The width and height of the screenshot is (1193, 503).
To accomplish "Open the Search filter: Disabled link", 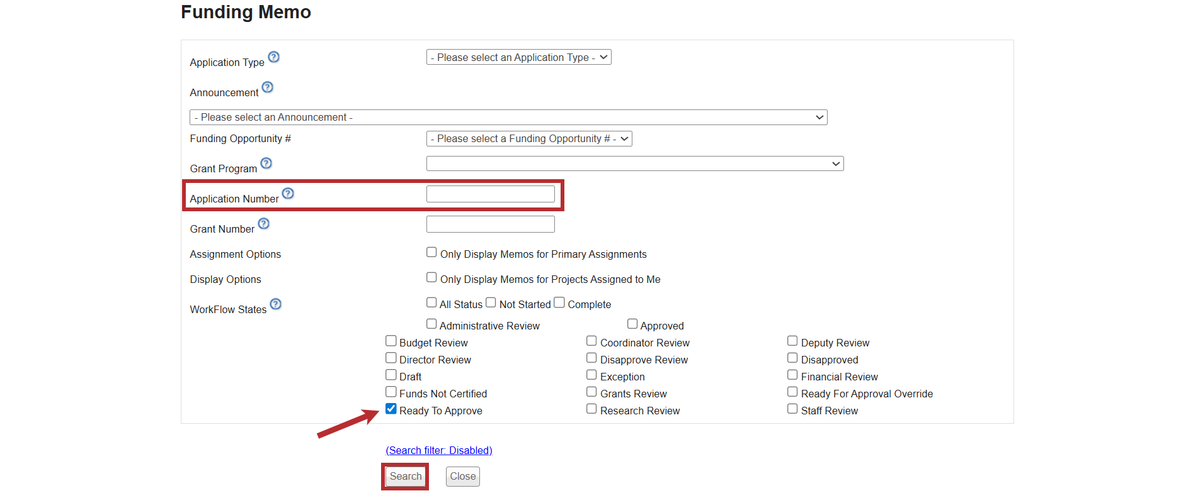I will pyautogui.click(x=439, y=451).
